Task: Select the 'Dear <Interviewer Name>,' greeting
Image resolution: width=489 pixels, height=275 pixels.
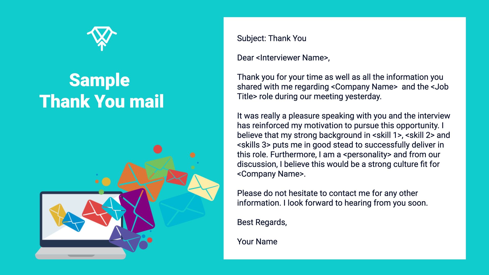Action: (x=283, y=58)
